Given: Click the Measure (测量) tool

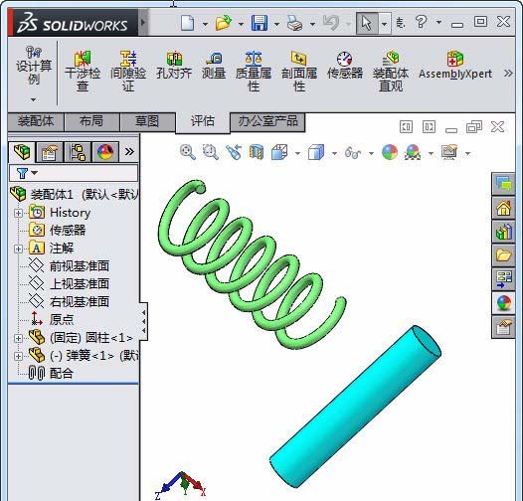Looking at the screenshot, I should click(x=214, y=66).
